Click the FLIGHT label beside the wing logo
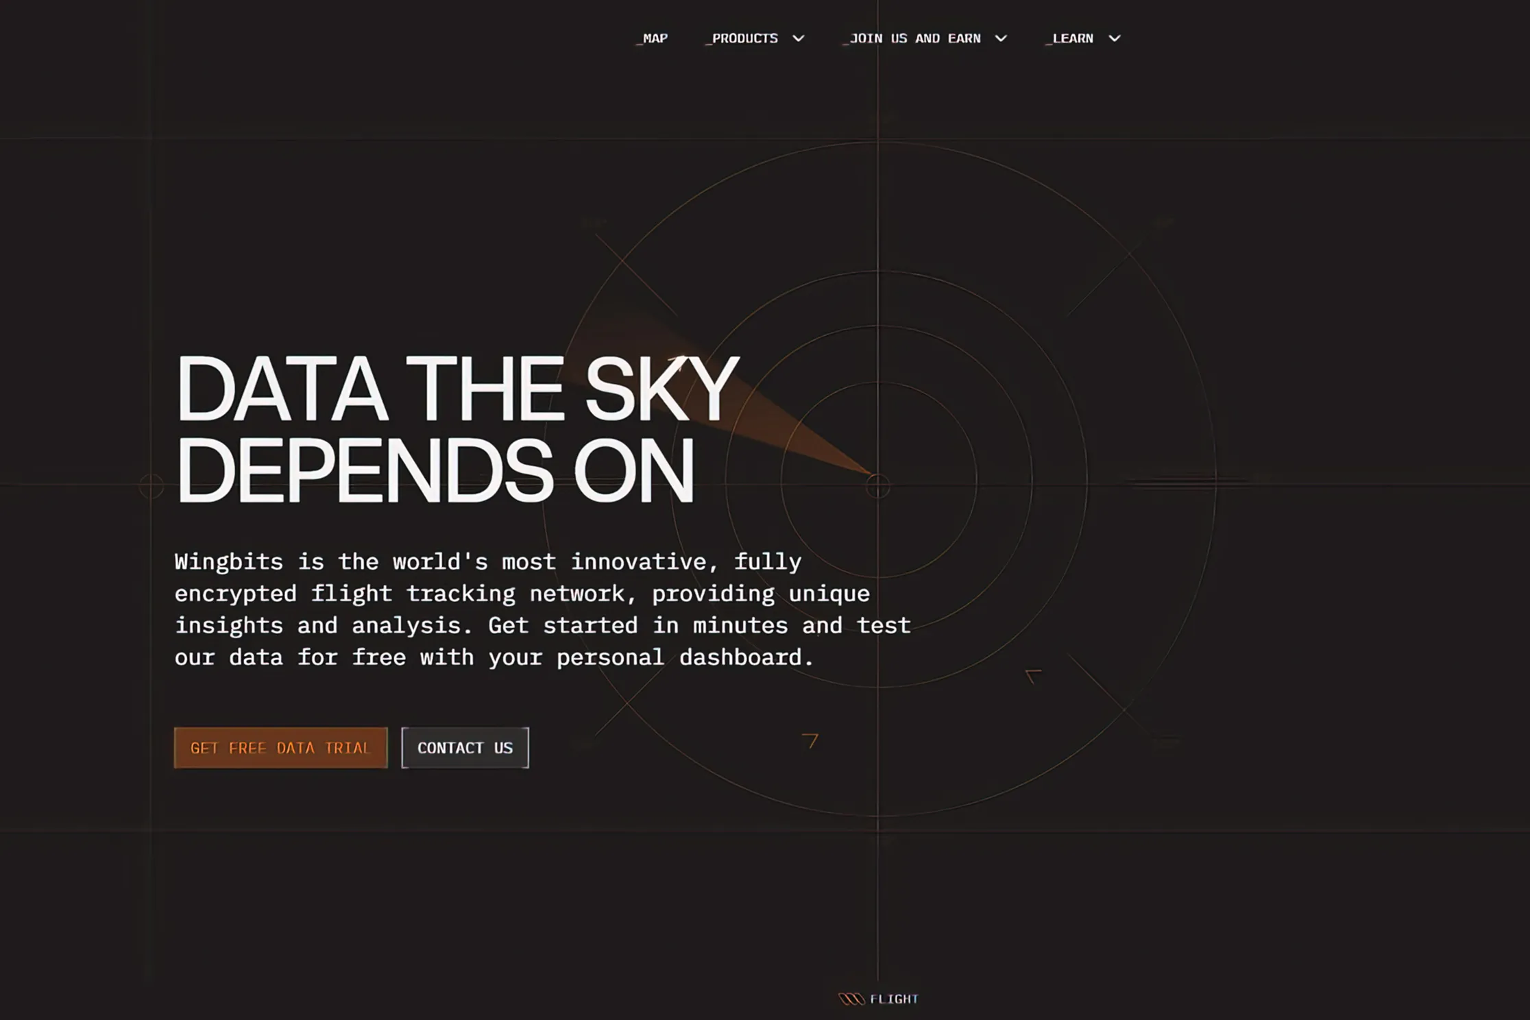Viewport: 1530px width, 1020px height. (894, 999)
